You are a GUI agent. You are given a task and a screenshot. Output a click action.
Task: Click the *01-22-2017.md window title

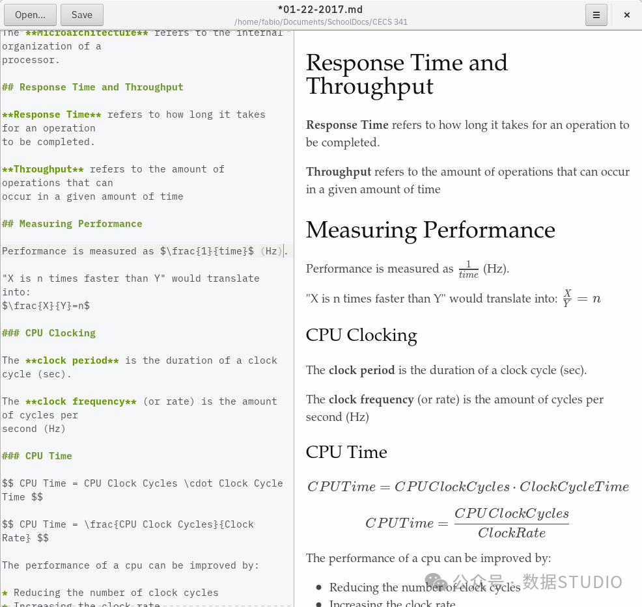[320, 9]
